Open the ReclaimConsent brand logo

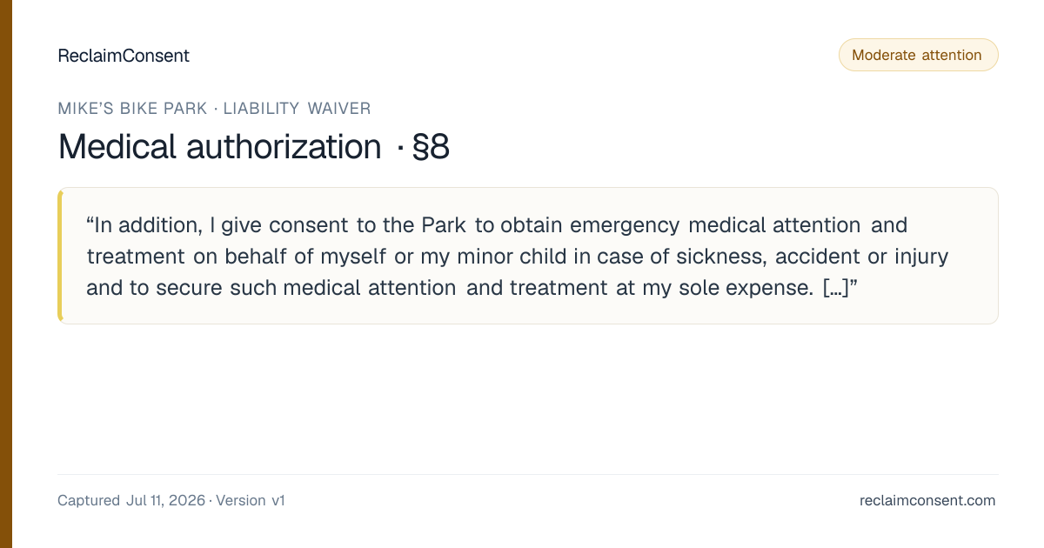pyautogui.click(x=124, y=56)
